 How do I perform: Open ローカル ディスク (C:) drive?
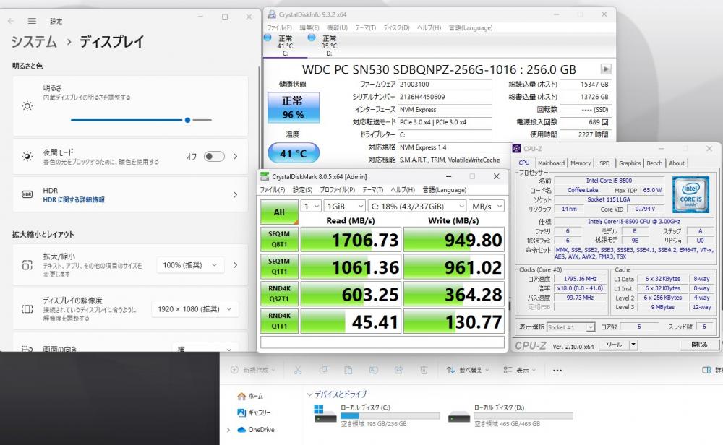coord(376,415)
